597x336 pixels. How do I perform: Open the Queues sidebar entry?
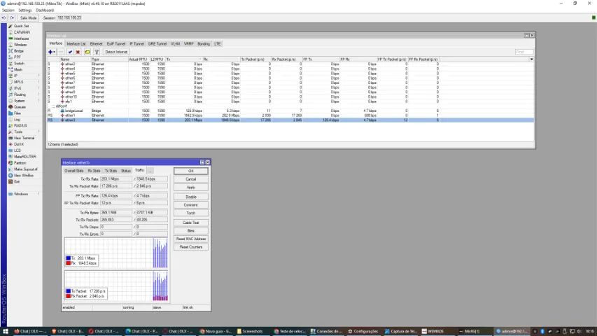pos(20,107)
